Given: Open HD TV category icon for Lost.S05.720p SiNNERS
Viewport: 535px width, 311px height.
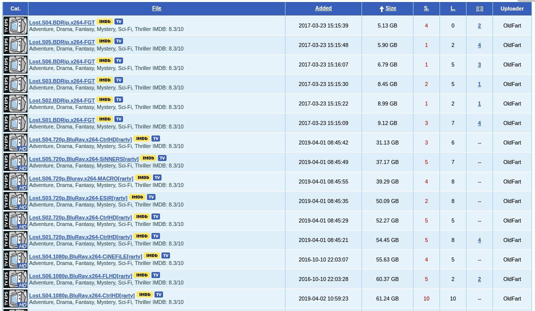Looking at the screenshot, I should [x=15, y=162].
